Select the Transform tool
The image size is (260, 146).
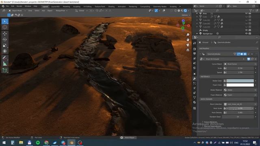pos(5,51)
